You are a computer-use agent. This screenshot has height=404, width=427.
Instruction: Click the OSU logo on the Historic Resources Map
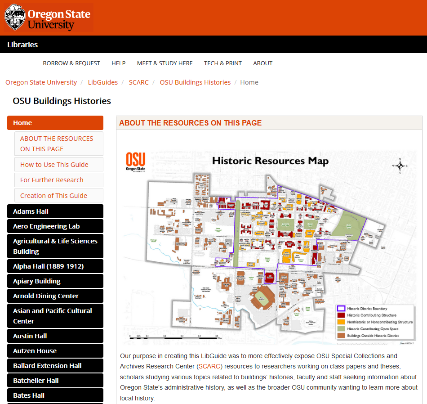[x=136, y=161]
